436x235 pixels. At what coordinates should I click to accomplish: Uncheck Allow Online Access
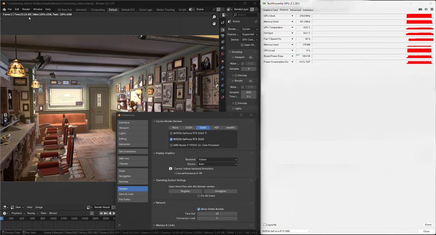(x=199, y=209)
